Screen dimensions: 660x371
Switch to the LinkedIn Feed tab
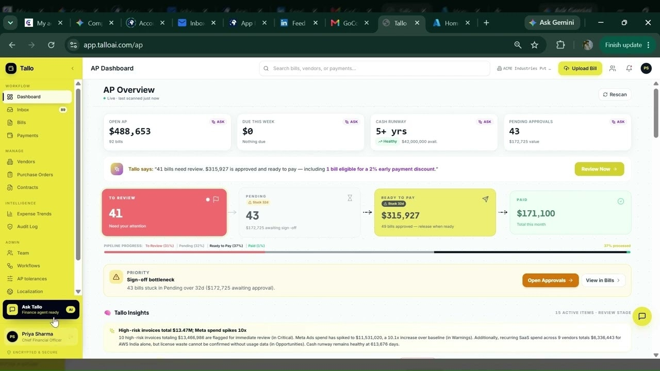click(x=298, y=23)
